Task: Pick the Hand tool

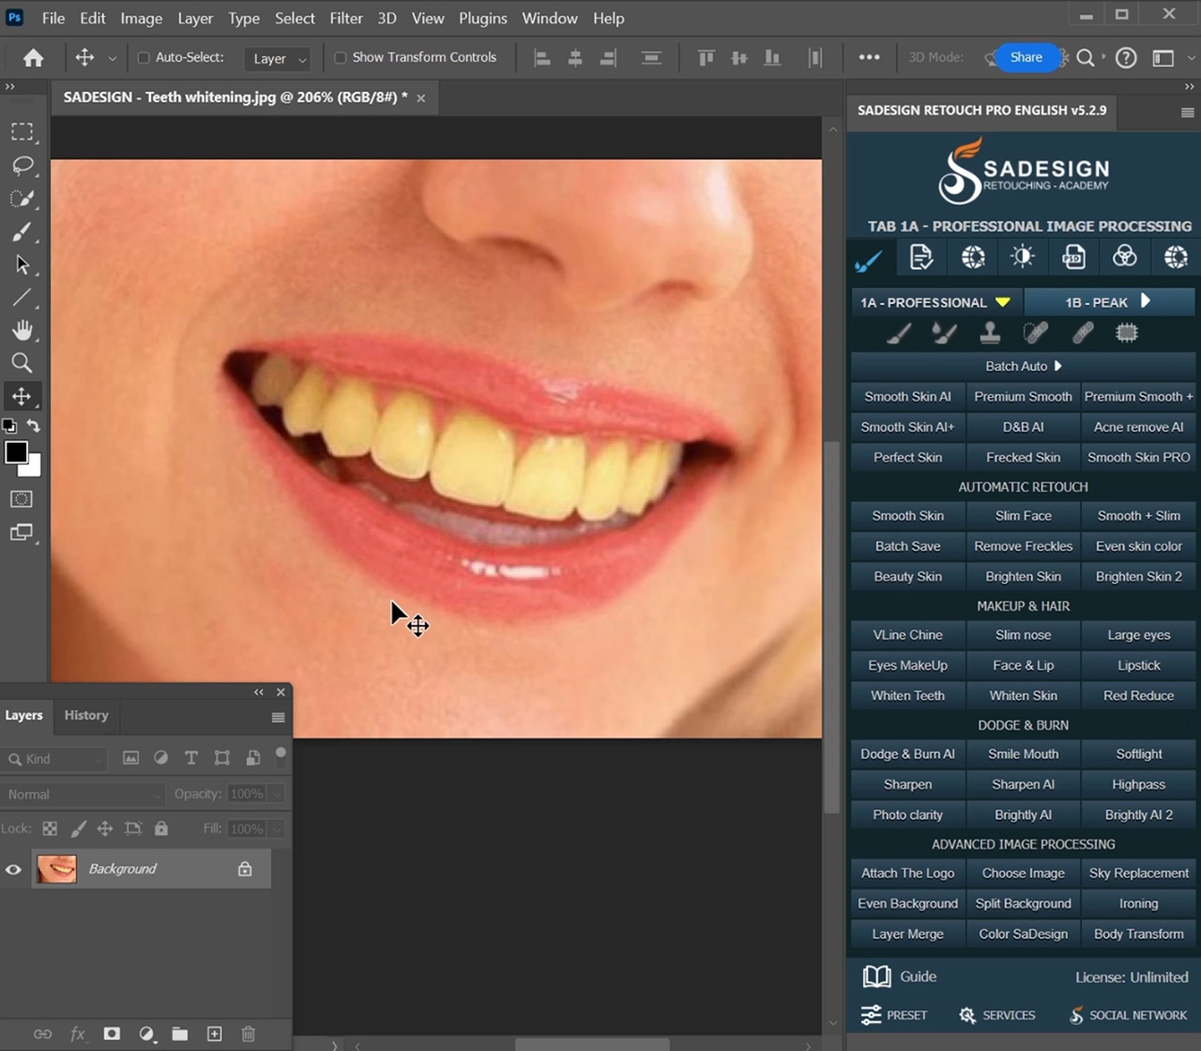Action: pyautogui.click(x=23, y=330)
